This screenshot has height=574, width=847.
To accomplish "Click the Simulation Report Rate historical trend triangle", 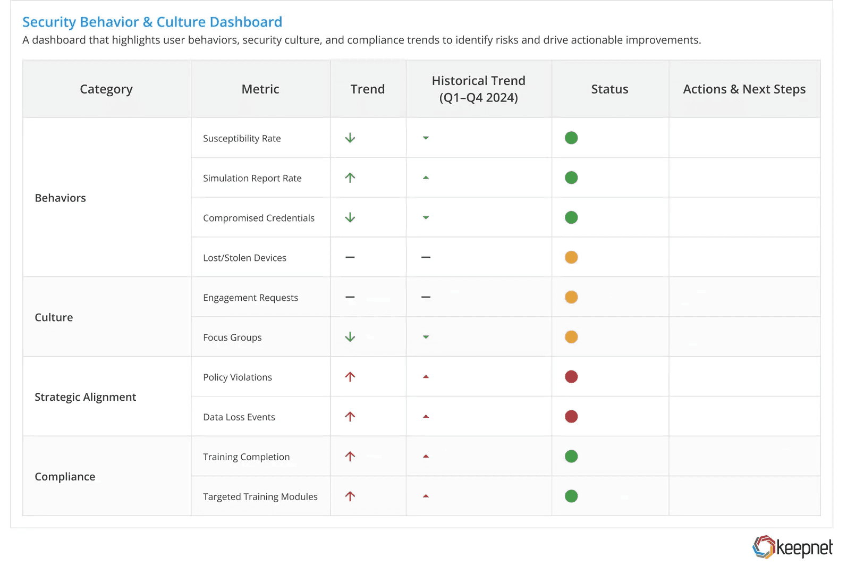I will [x=426, y=178].
